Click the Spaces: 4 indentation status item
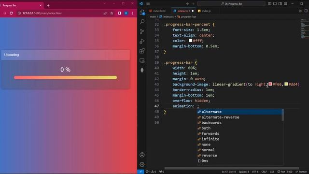Image resolution: width=309 pixels, height=174 pixels. (x=244, y=172)
